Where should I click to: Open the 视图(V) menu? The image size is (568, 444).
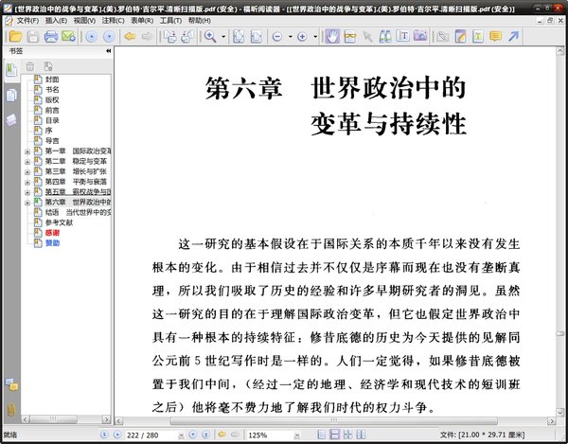tap(84, 21)
